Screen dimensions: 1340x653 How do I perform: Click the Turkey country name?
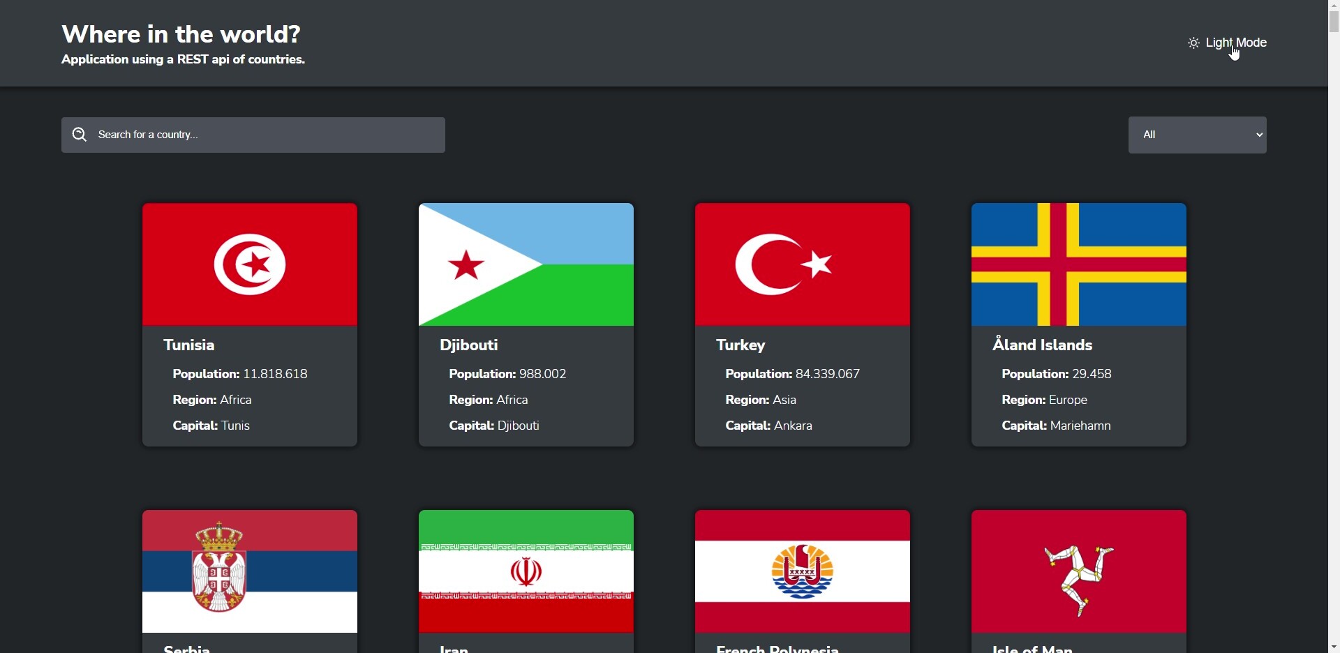tap(741, 345)
